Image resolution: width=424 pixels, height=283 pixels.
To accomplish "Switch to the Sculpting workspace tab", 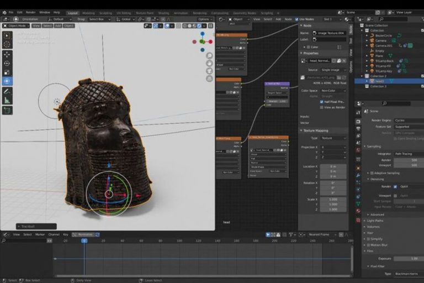I will [x=105, y=13].
